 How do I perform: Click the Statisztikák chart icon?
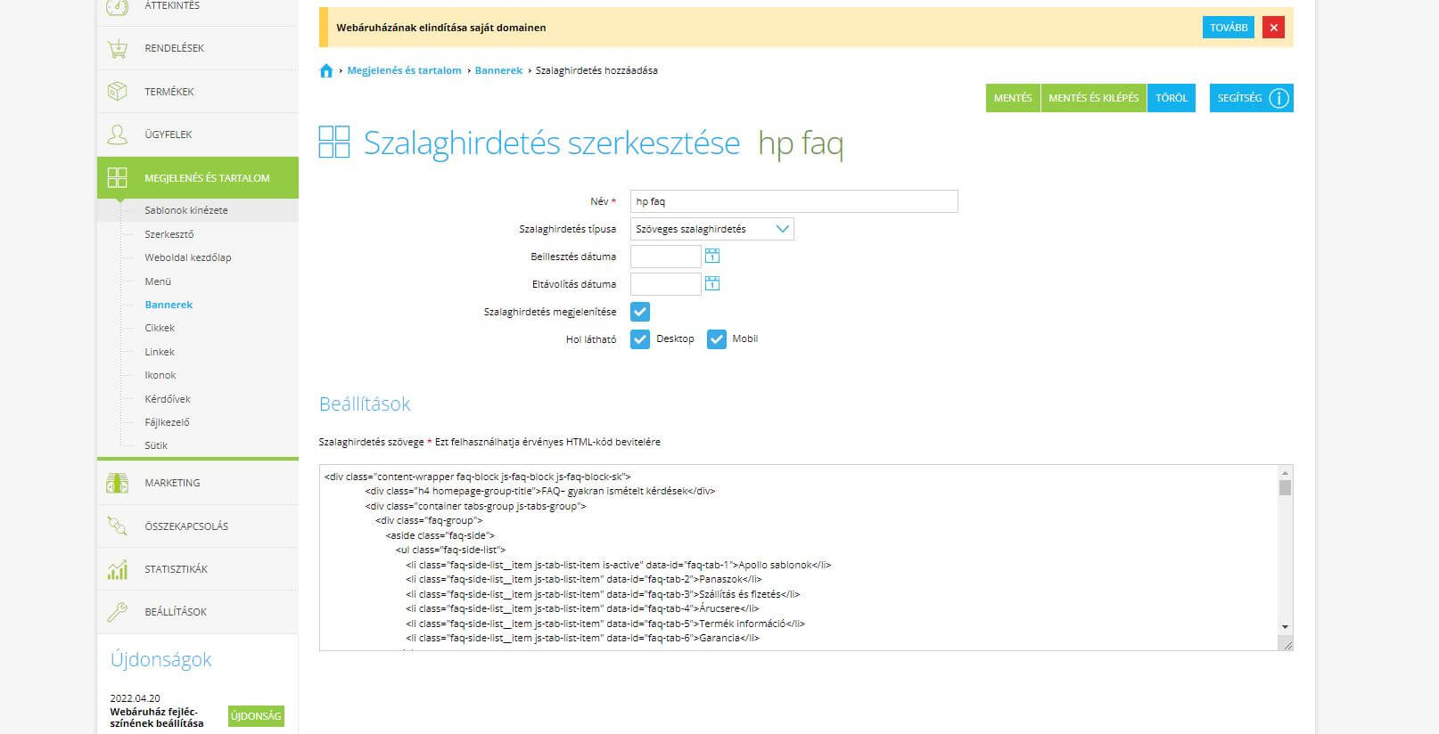(117, 569)
